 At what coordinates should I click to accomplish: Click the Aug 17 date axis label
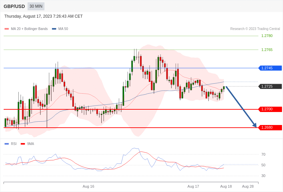click(x=193, y=186)
